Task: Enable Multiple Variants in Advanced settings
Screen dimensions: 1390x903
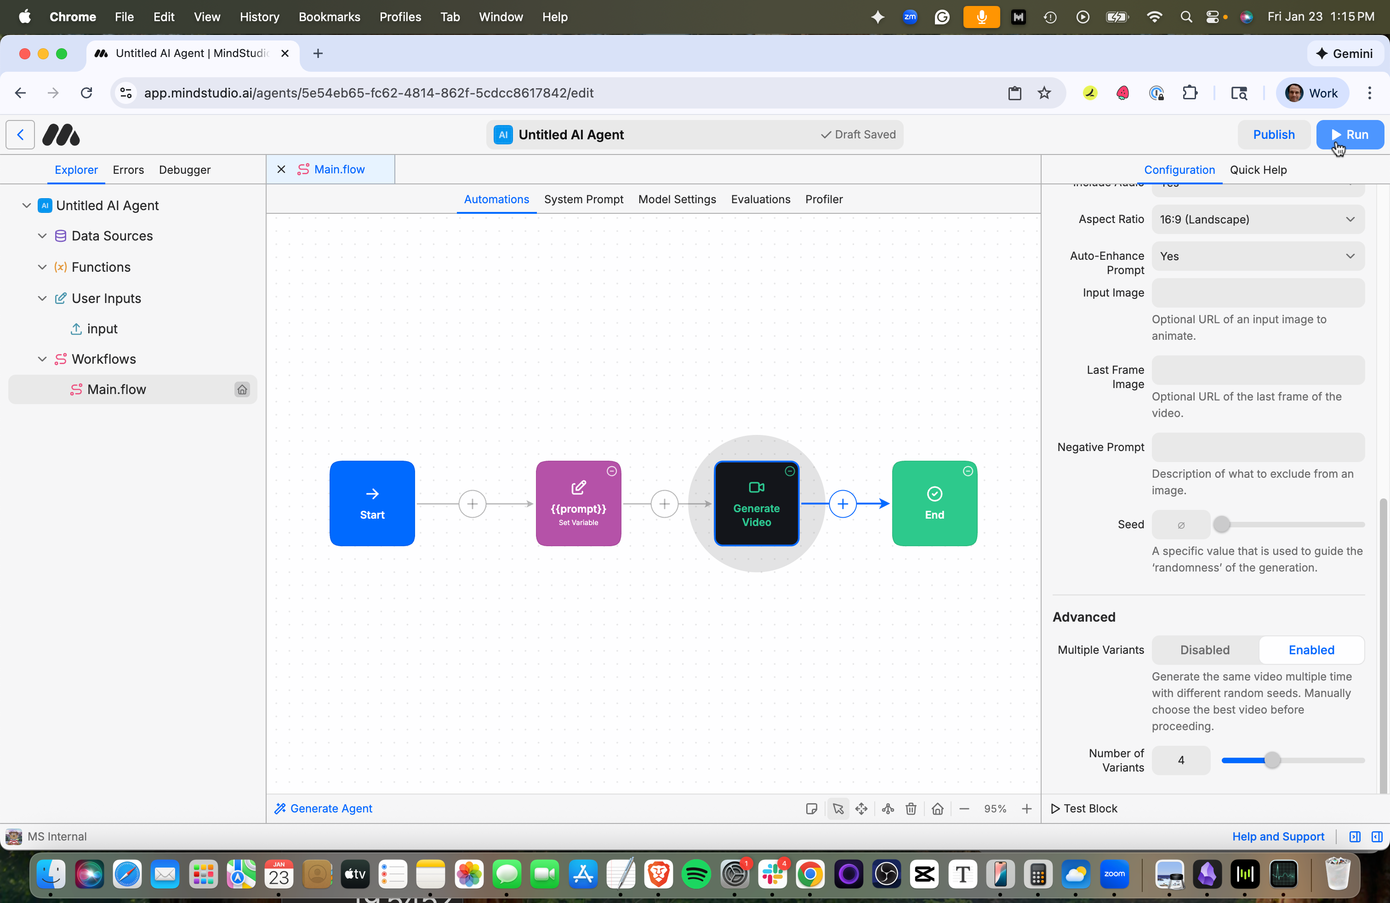Action: point(1310,650)
